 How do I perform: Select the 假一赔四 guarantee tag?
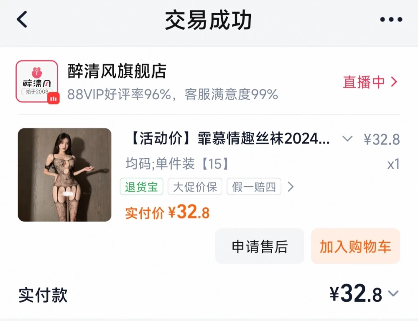pos(254,187)
